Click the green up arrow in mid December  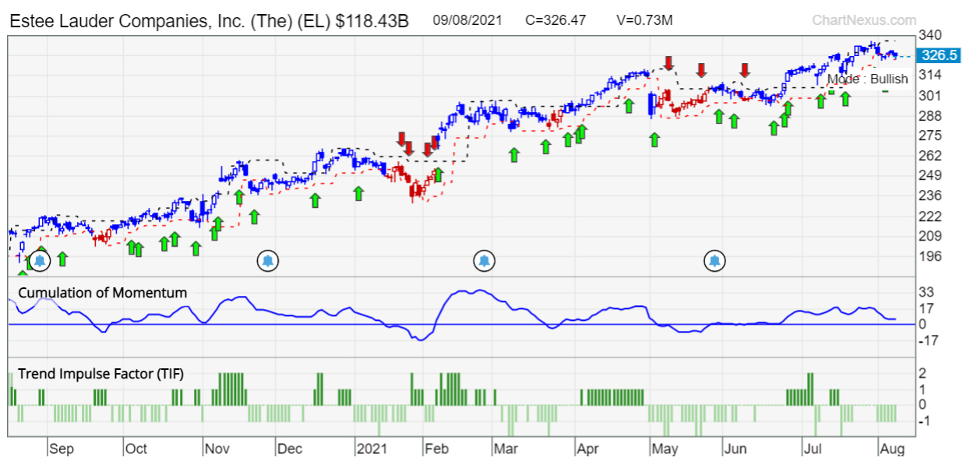click(x=315, y=200)
